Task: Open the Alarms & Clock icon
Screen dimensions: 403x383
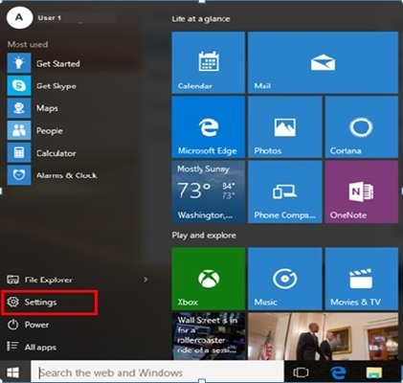Action: click(19, 175)
